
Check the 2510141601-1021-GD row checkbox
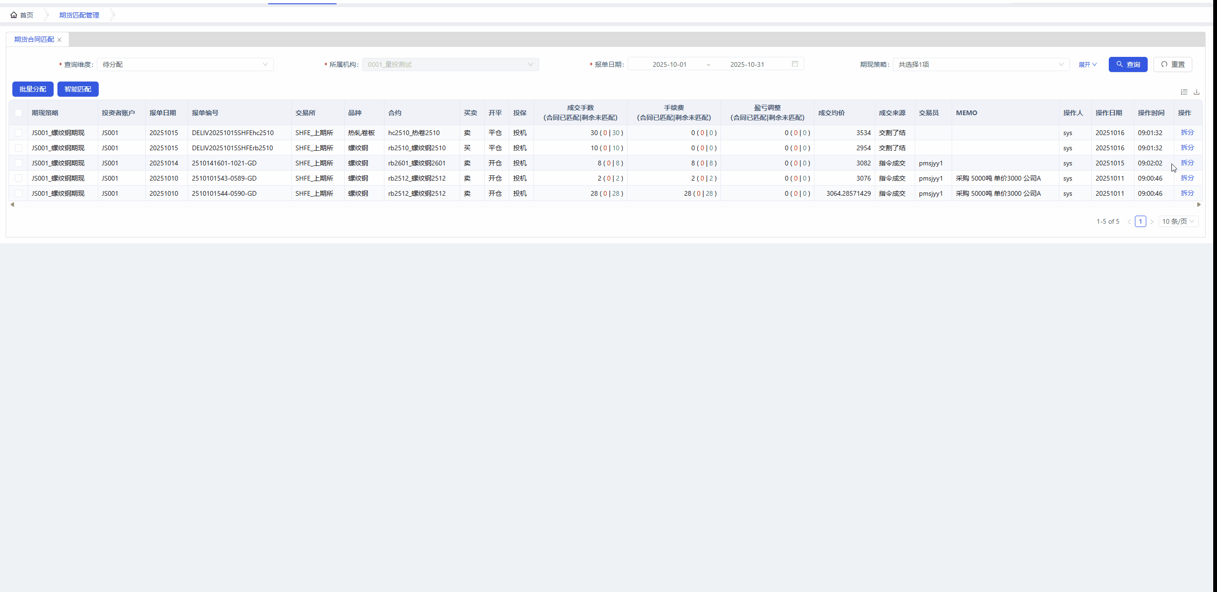(x=19, y=163)
